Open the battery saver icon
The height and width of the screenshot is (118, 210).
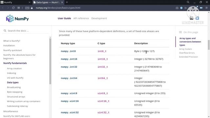201,8
